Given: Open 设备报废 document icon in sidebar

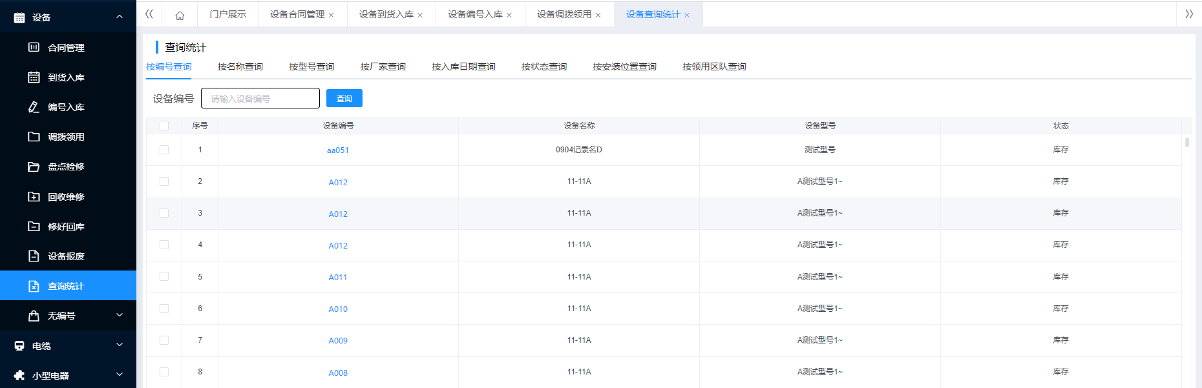Looking at the screenshot, I should (34, 256).
